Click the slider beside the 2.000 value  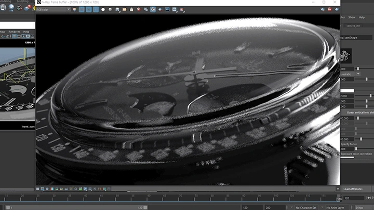tap(370, 96)
